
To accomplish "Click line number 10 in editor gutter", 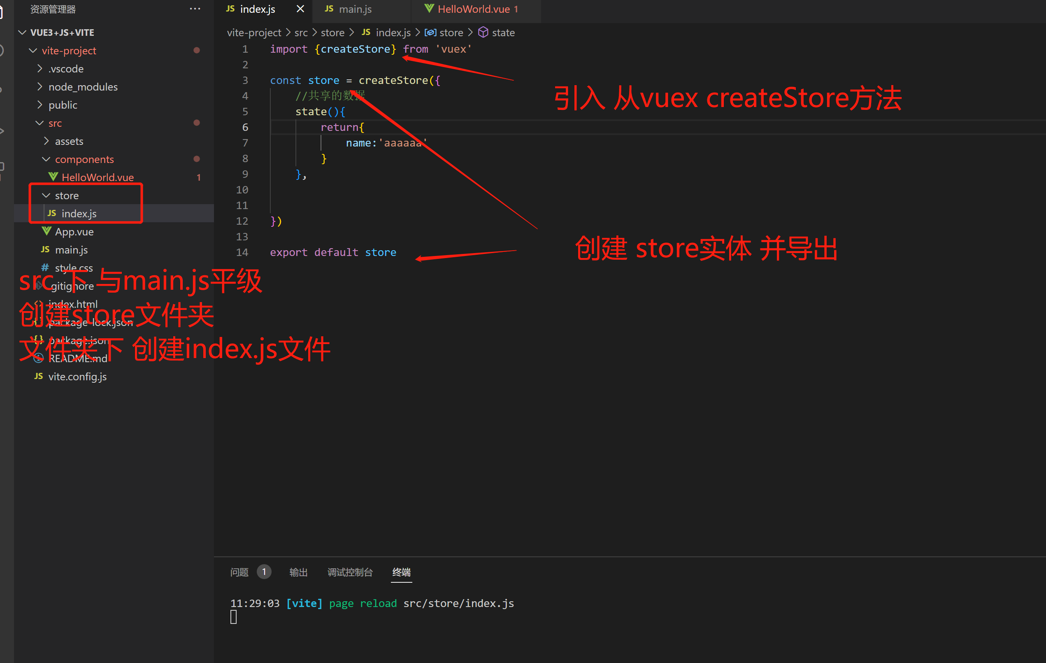I will point(242,190).
